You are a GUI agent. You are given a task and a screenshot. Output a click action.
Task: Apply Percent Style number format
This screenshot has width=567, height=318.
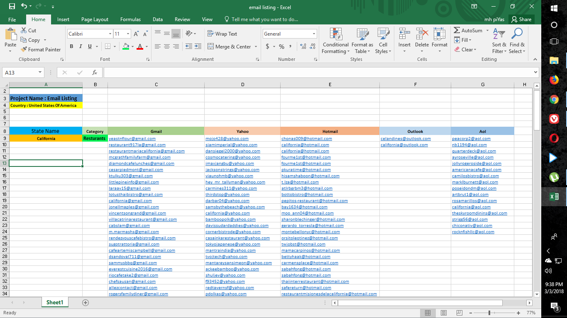coord(281,47)
